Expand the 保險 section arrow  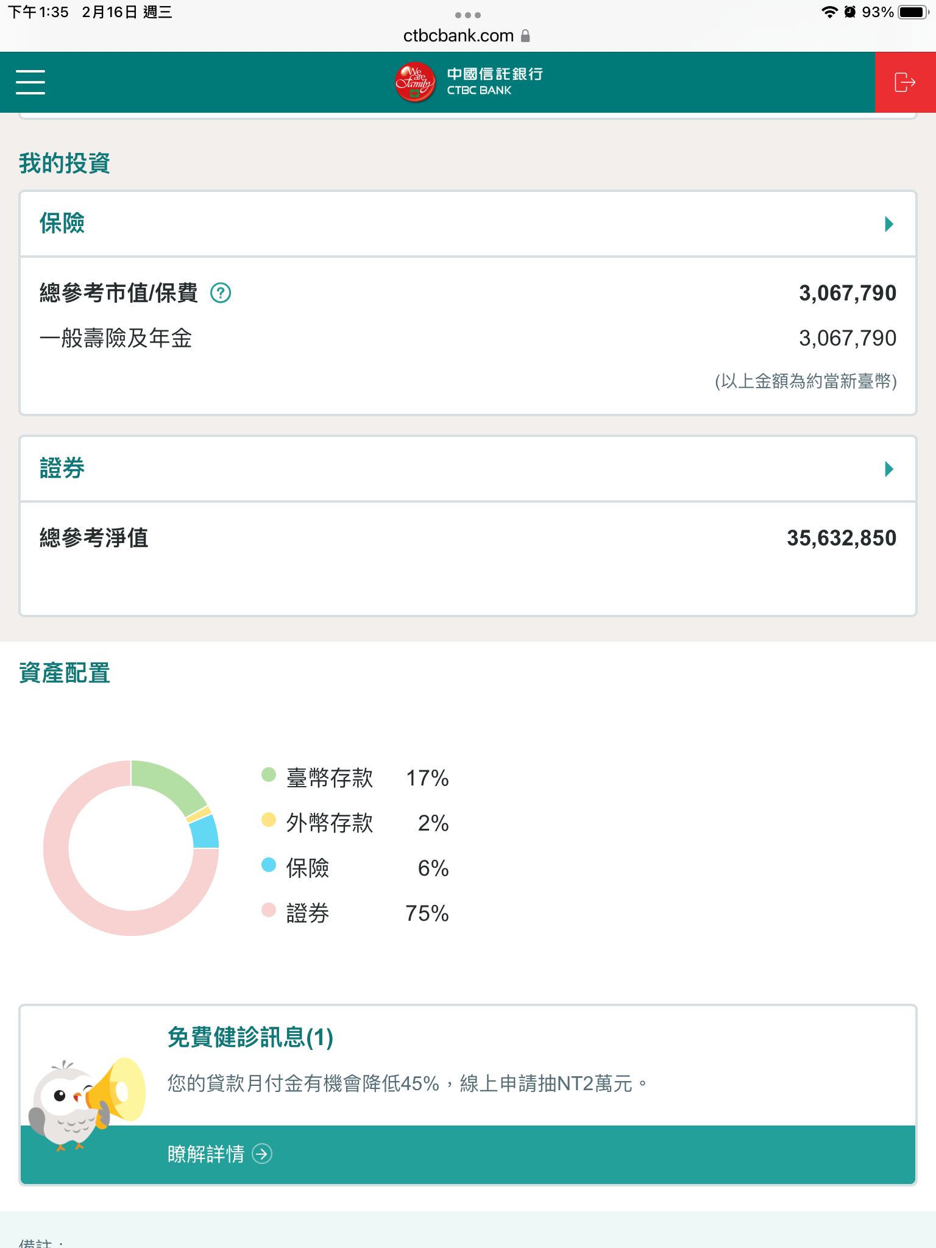click(x=889, y=224)
